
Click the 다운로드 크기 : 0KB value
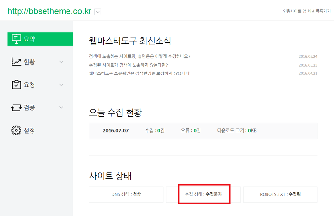click(237, 131)
